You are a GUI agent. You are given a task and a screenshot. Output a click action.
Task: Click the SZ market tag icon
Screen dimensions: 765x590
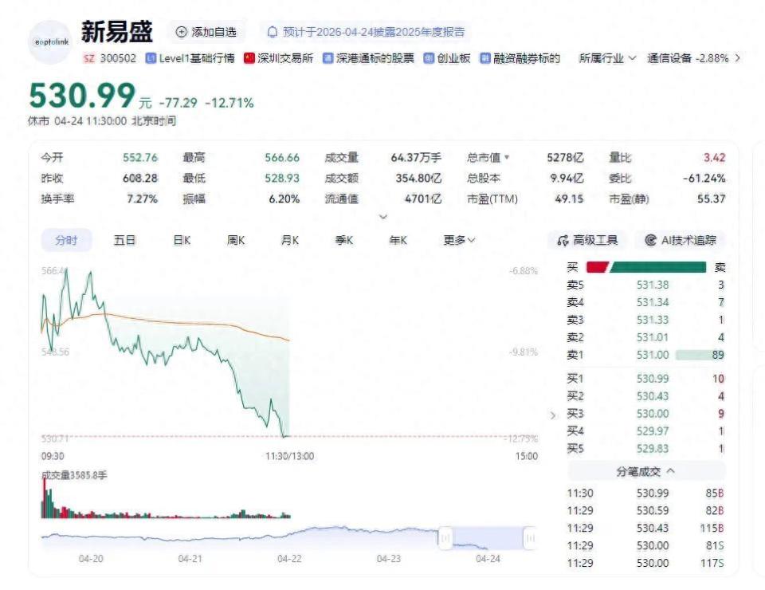pyautogui.click(x=88, y=58)
